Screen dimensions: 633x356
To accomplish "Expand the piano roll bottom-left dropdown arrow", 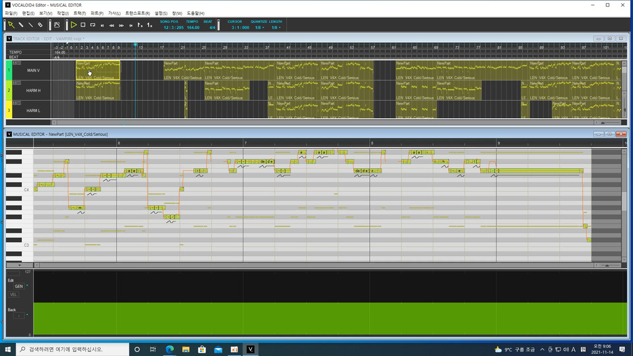I will [x=19, y=265].
